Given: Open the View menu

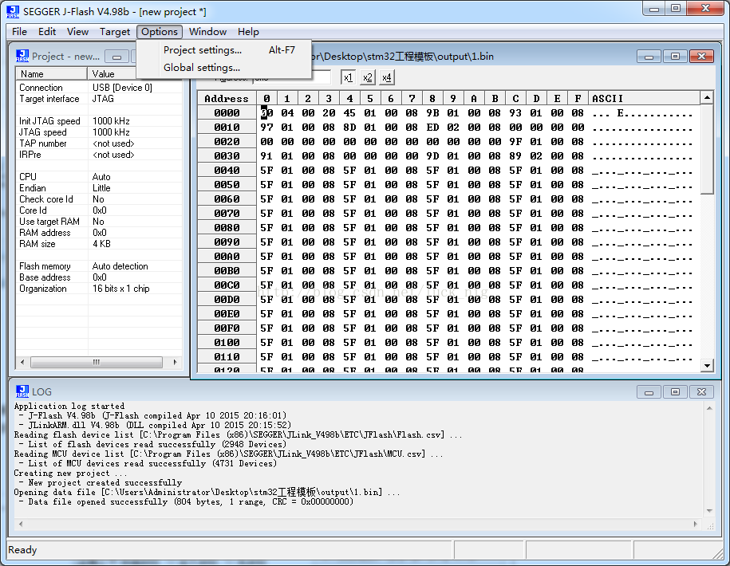Looking at the screenshot, I should click(77, 32).
